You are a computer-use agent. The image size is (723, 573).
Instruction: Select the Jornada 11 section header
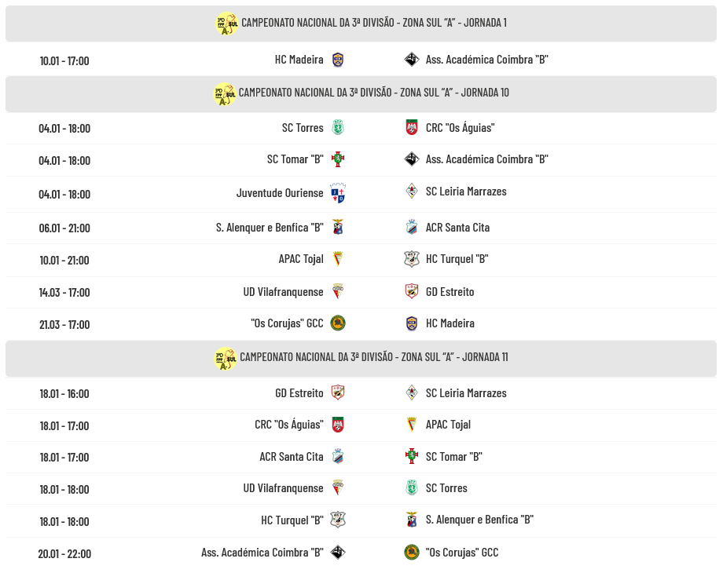[x=361, y=357]
